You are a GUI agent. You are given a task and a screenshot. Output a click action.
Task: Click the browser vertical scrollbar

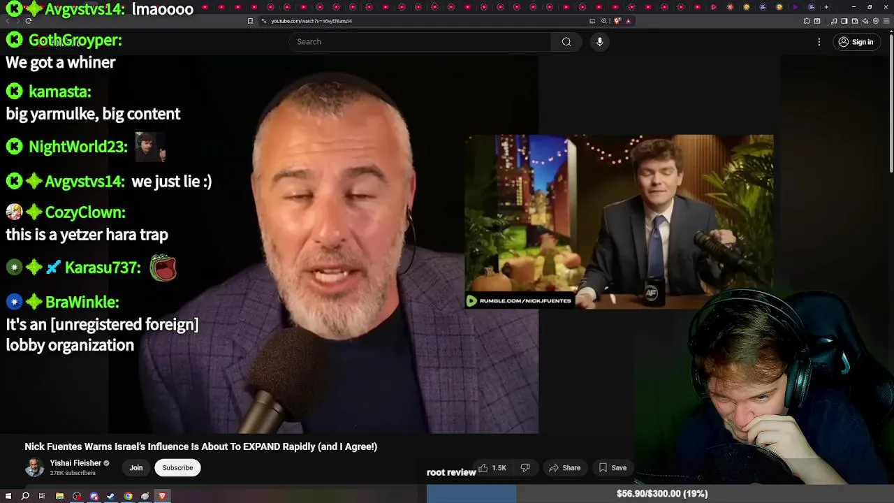coord(891,105)
